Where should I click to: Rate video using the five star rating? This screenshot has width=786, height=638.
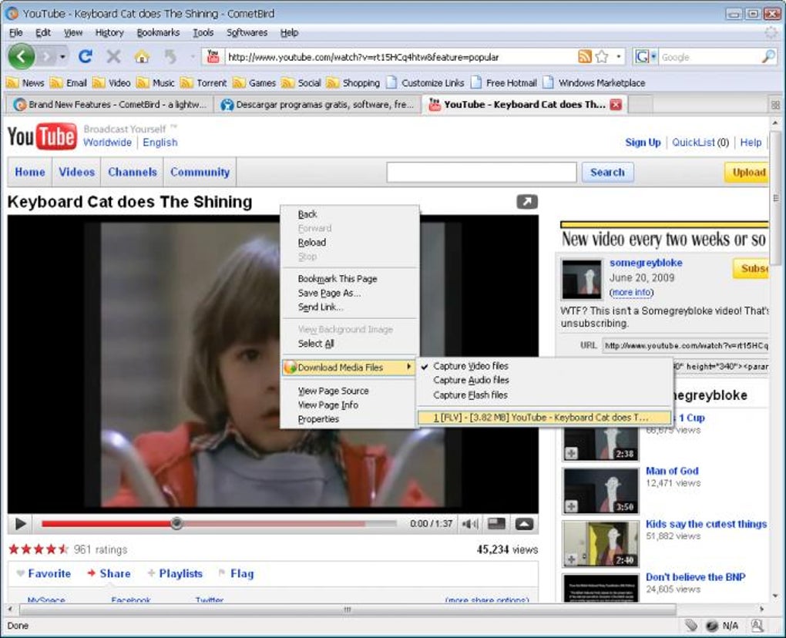pyautogui.click(x=38, y=549)
